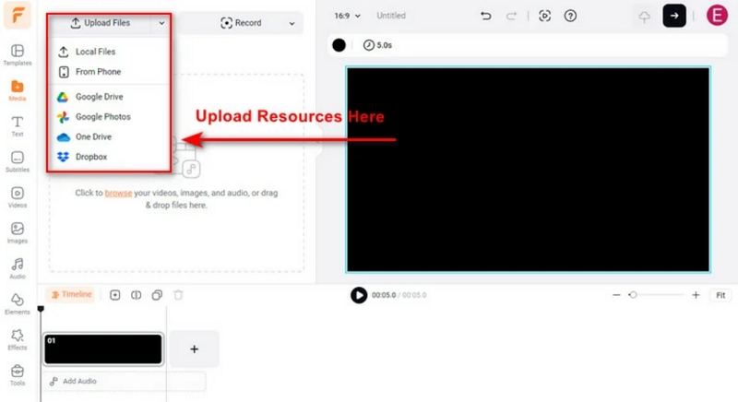Image resolution: width=738 pixels, height=402 pixels.
Task: Redo the last action
Action: tap(511, 16)
